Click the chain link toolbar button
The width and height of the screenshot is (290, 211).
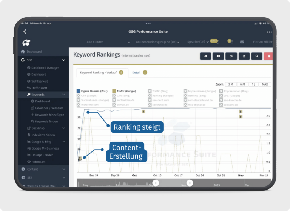coord(231,56)
